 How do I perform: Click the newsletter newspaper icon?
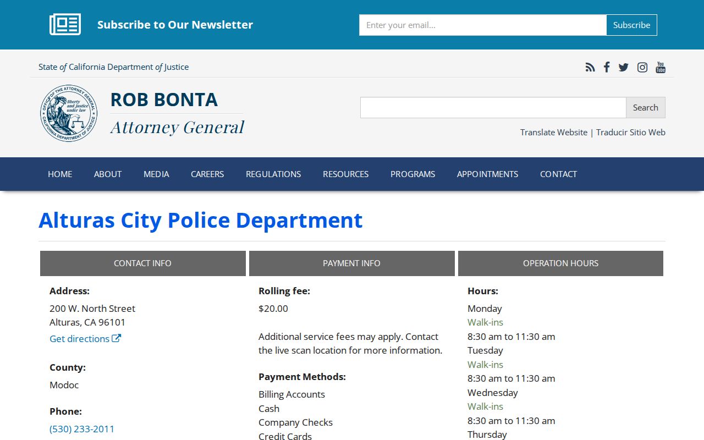65,25
